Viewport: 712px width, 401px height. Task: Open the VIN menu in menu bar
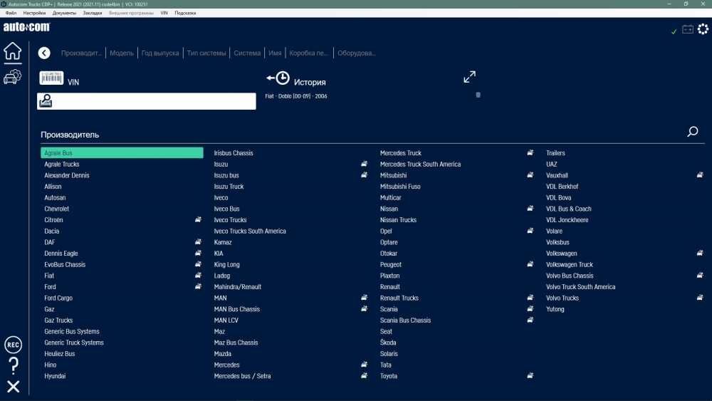(x=164, y=13)
